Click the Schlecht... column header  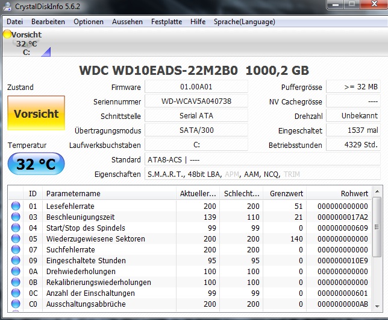pos(241,193)
